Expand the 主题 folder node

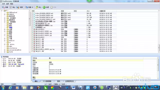[4, 29]
